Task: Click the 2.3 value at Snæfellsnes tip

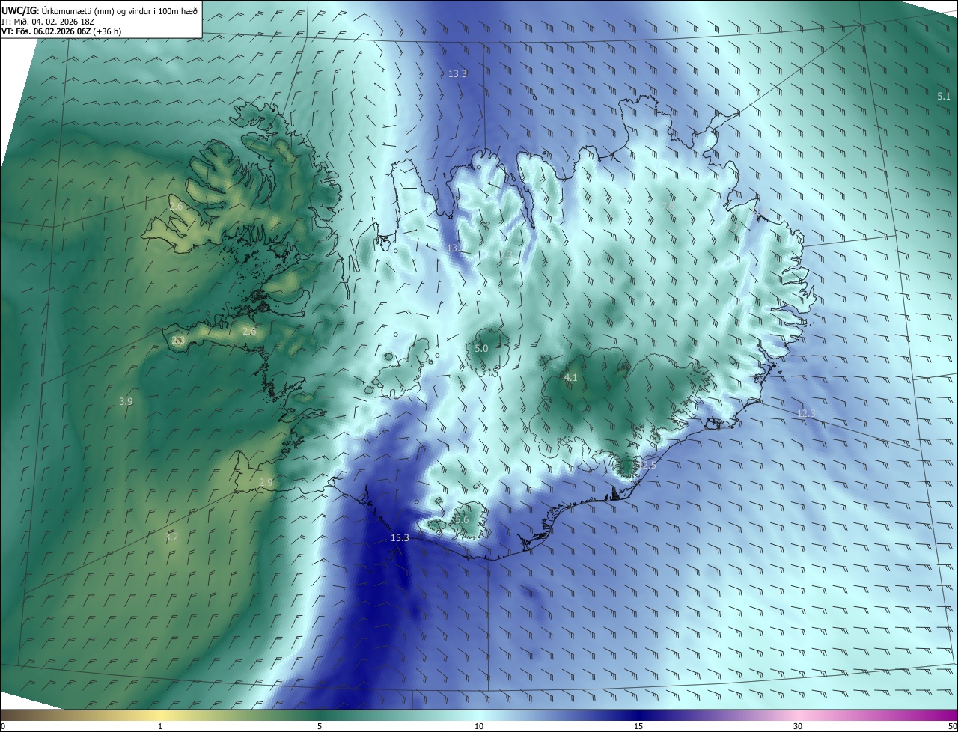Action: click(177, 341)
